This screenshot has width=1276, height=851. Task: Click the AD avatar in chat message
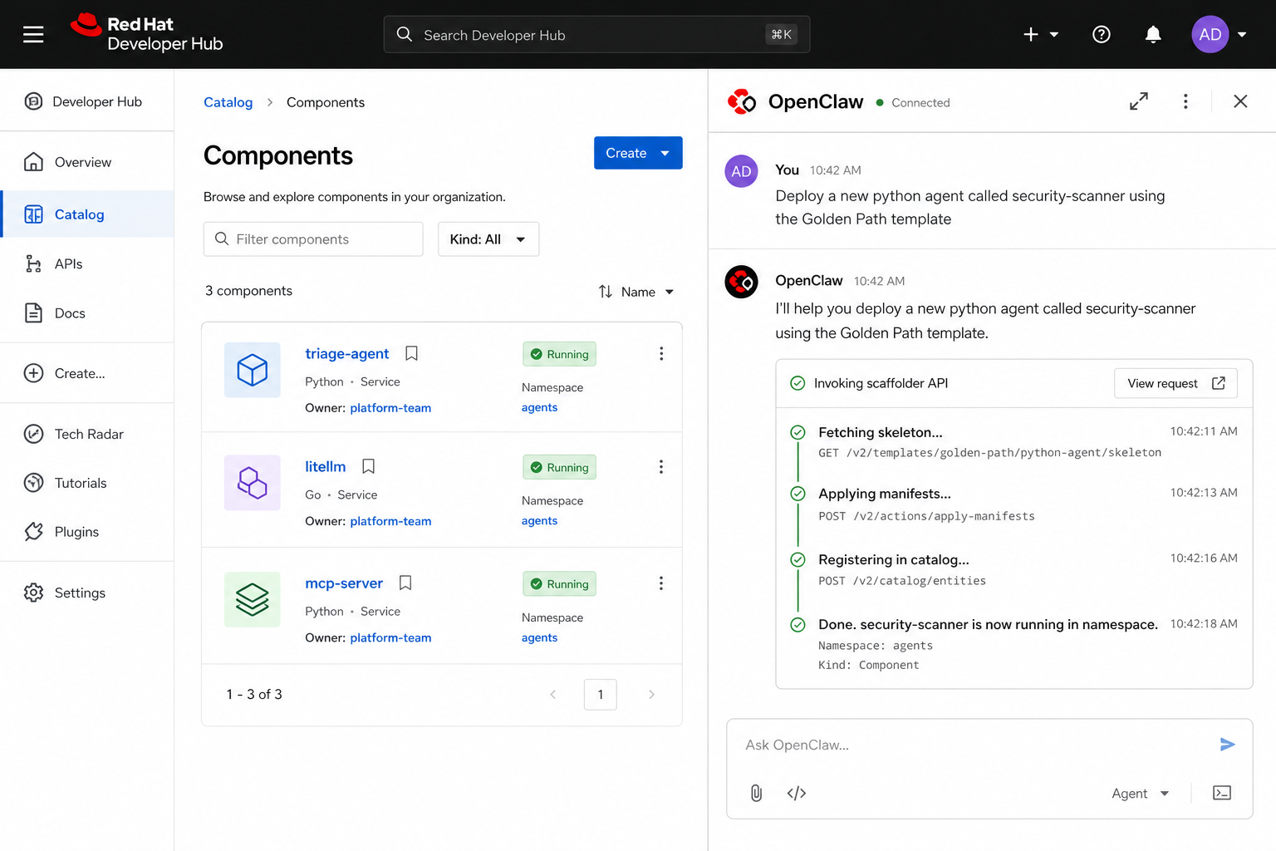pos(741,171)
